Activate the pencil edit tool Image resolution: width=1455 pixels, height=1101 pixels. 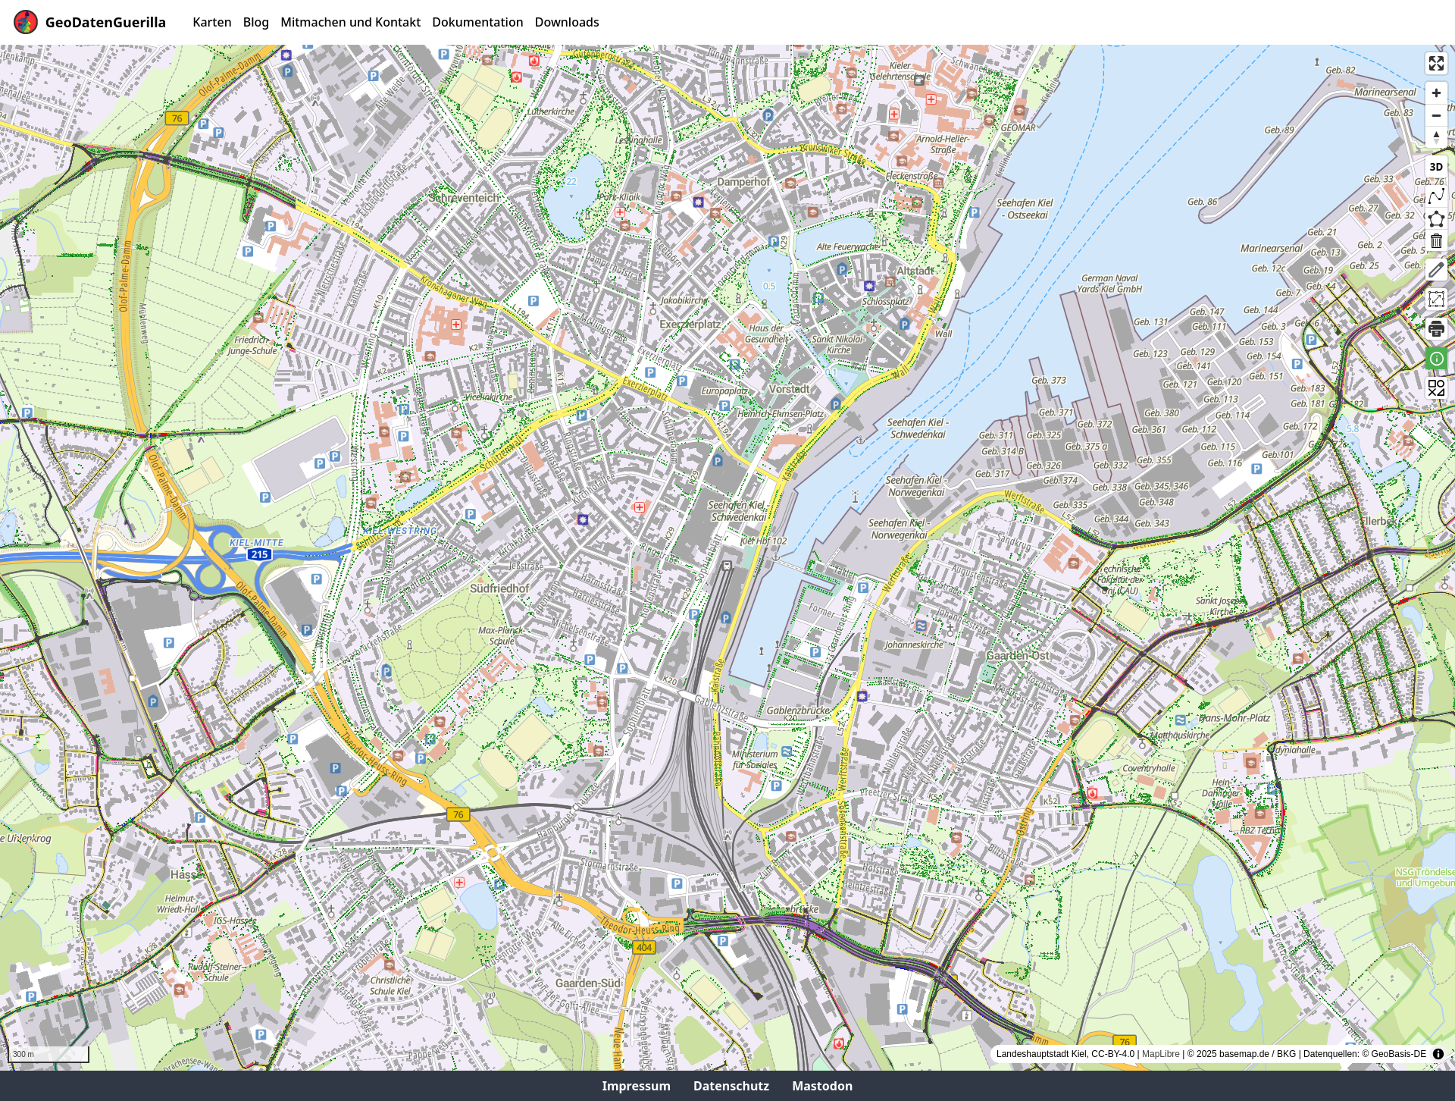(1436, 270)
